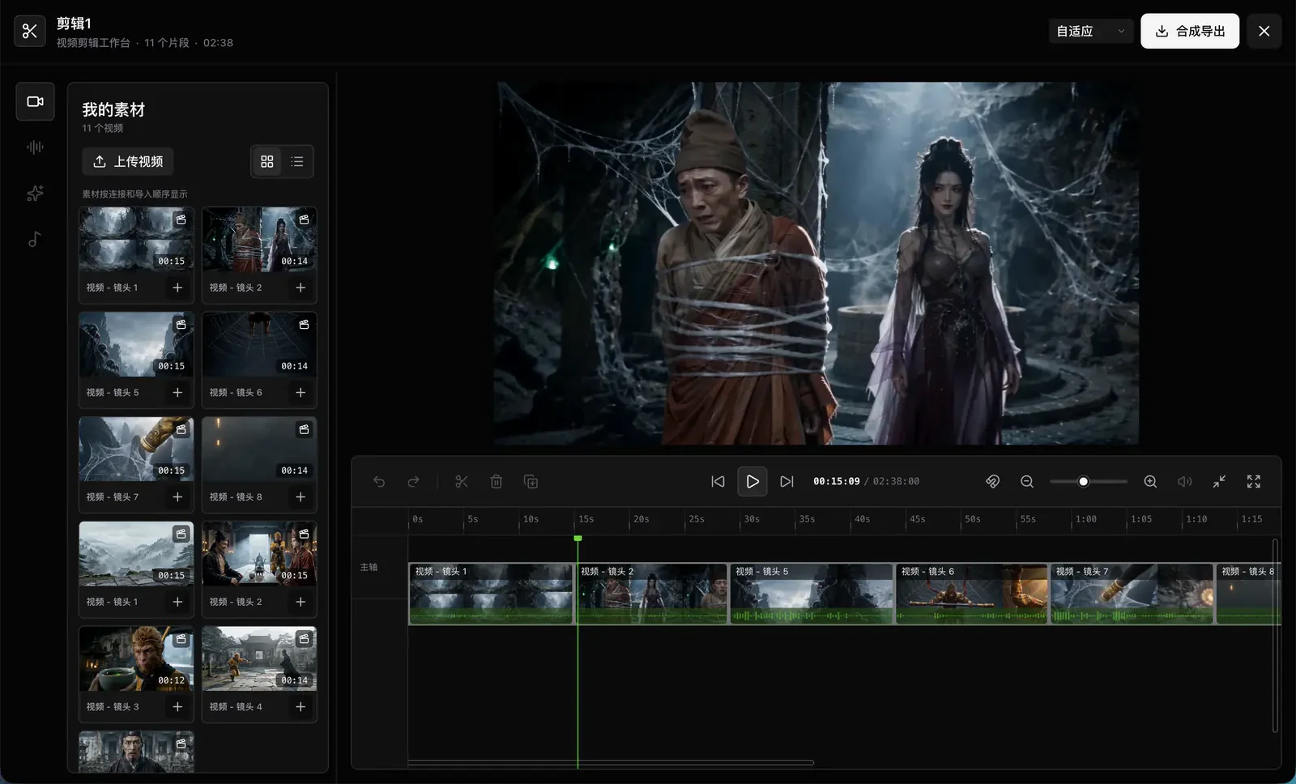Add second 视频 - 镜头 2 (temple hall) to timeline

coord(301,602)
